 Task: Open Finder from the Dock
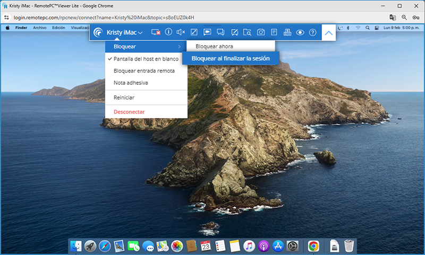tap(76, 246)
